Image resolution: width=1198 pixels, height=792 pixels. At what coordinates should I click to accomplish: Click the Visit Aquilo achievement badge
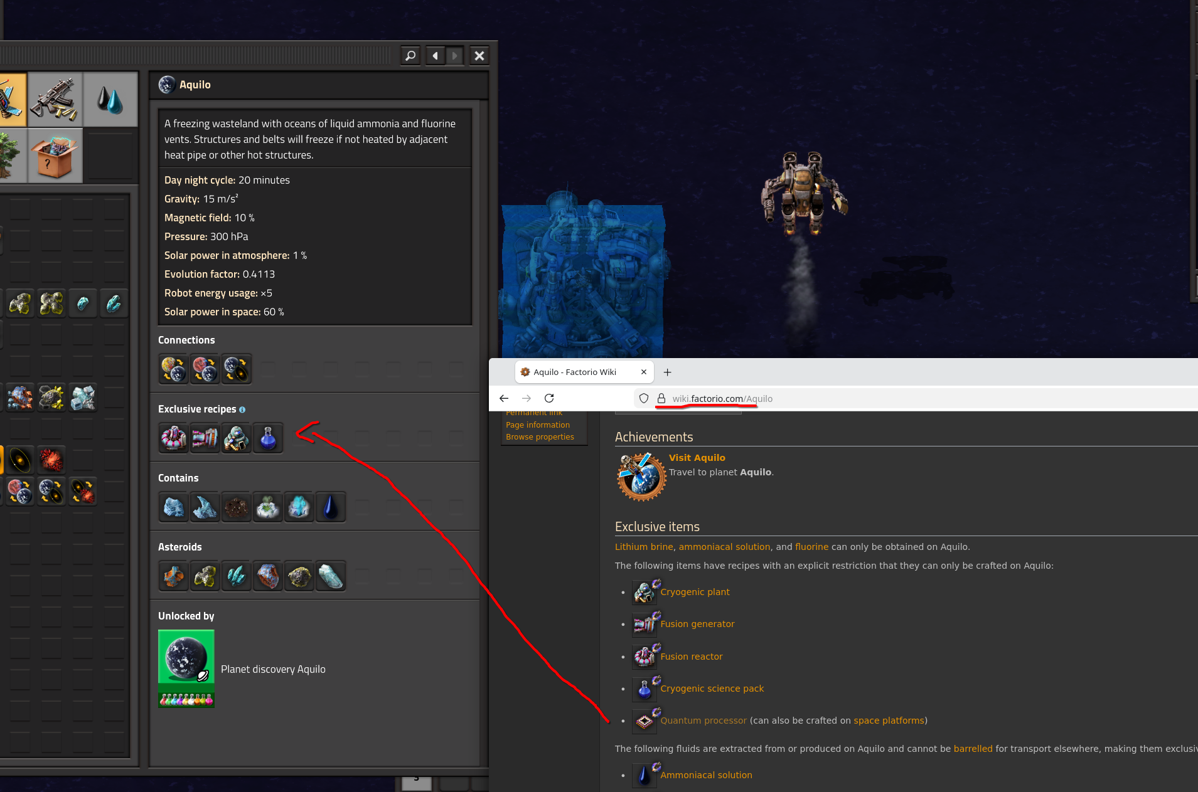point(641,475)
